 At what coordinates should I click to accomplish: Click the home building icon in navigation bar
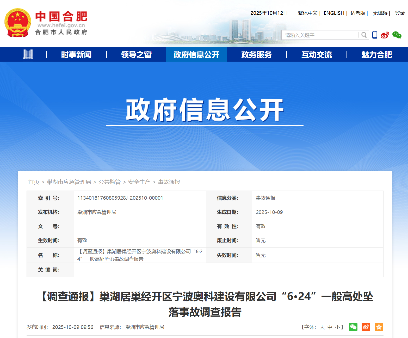click(x=28, y=54)
